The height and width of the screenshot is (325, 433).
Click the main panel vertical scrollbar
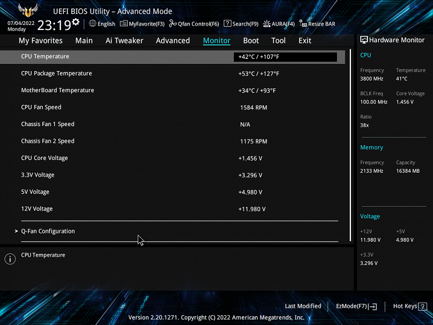click(x=350, y=145)
